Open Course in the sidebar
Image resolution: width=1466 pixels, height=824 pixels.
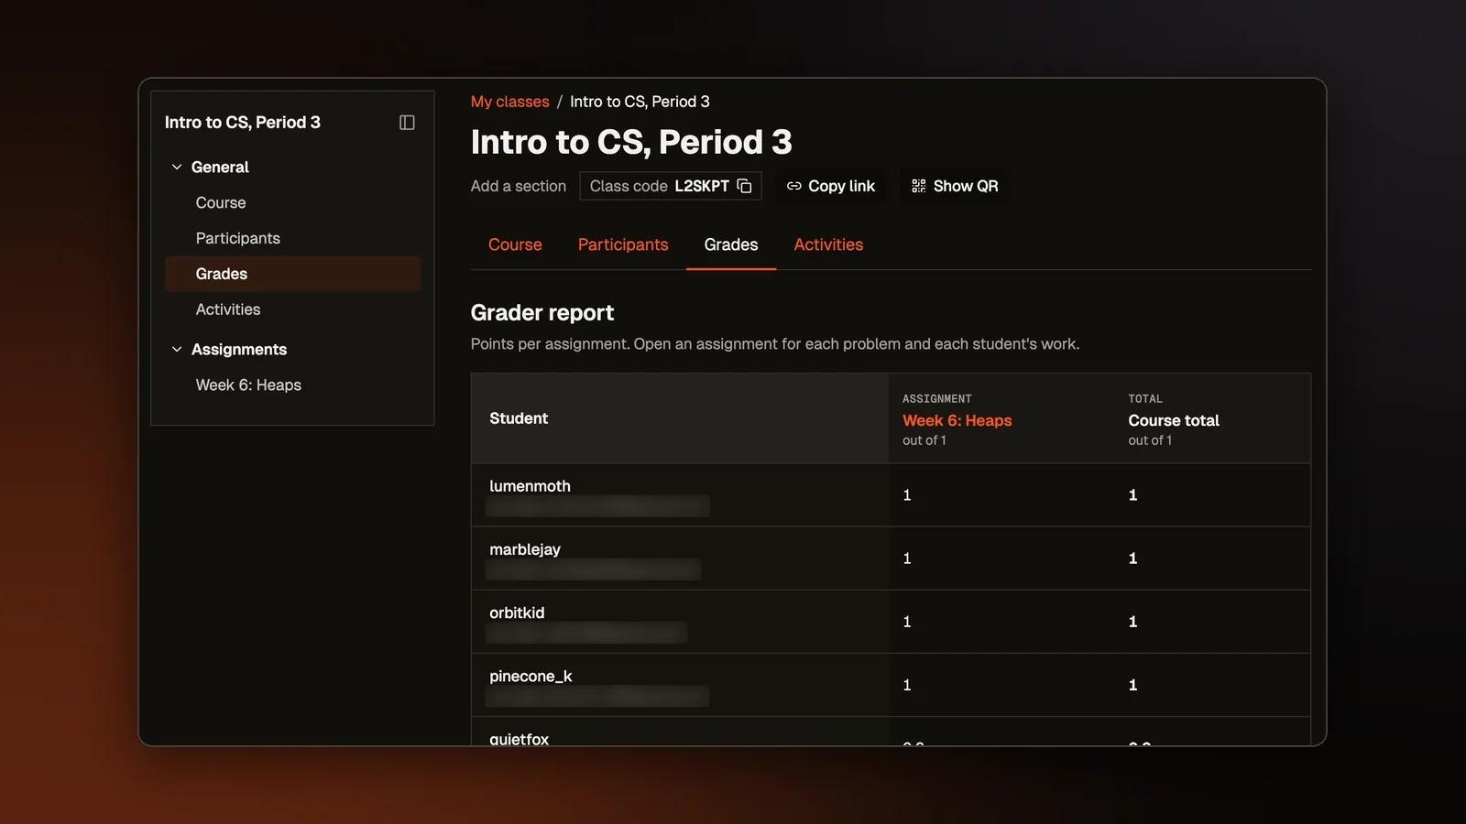221,202
